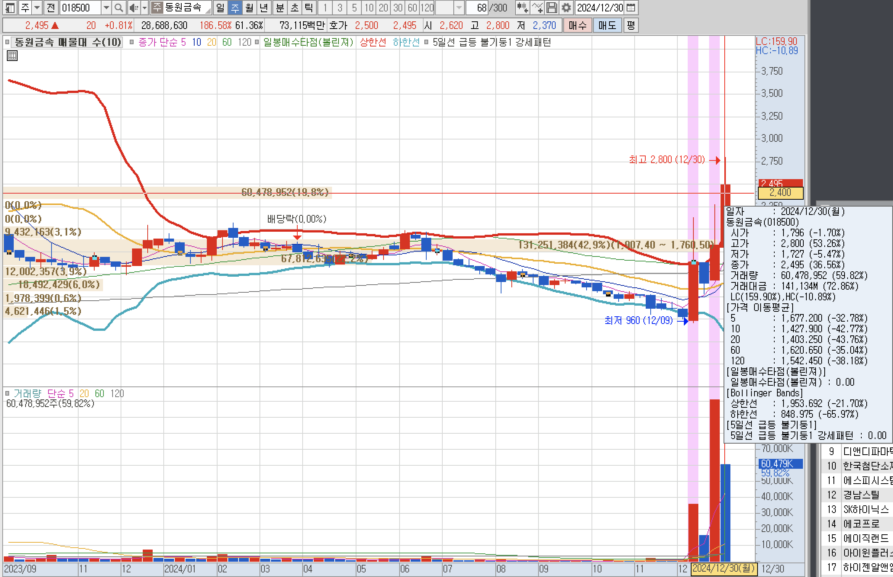Screen dimensions: 893x577
Task: Expand the 주 market type dropdown
Action: coord(37,8)
